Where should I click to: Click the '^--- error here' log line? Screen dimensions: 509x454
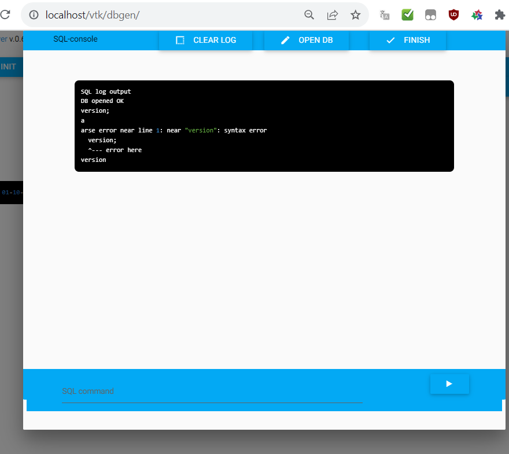(x=115, y=150)
